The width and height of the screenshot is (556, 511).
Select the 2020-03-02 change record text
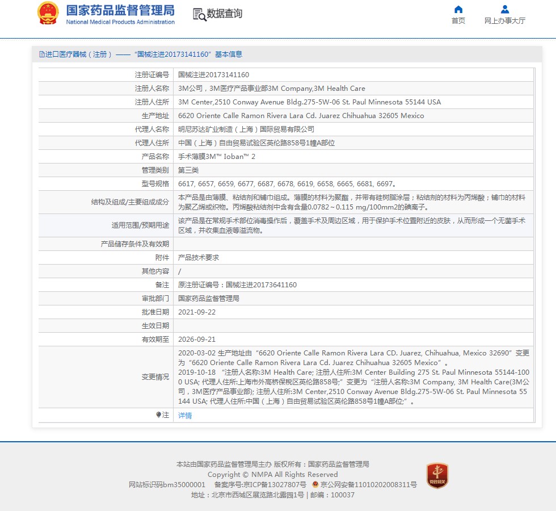coord(353,358)
